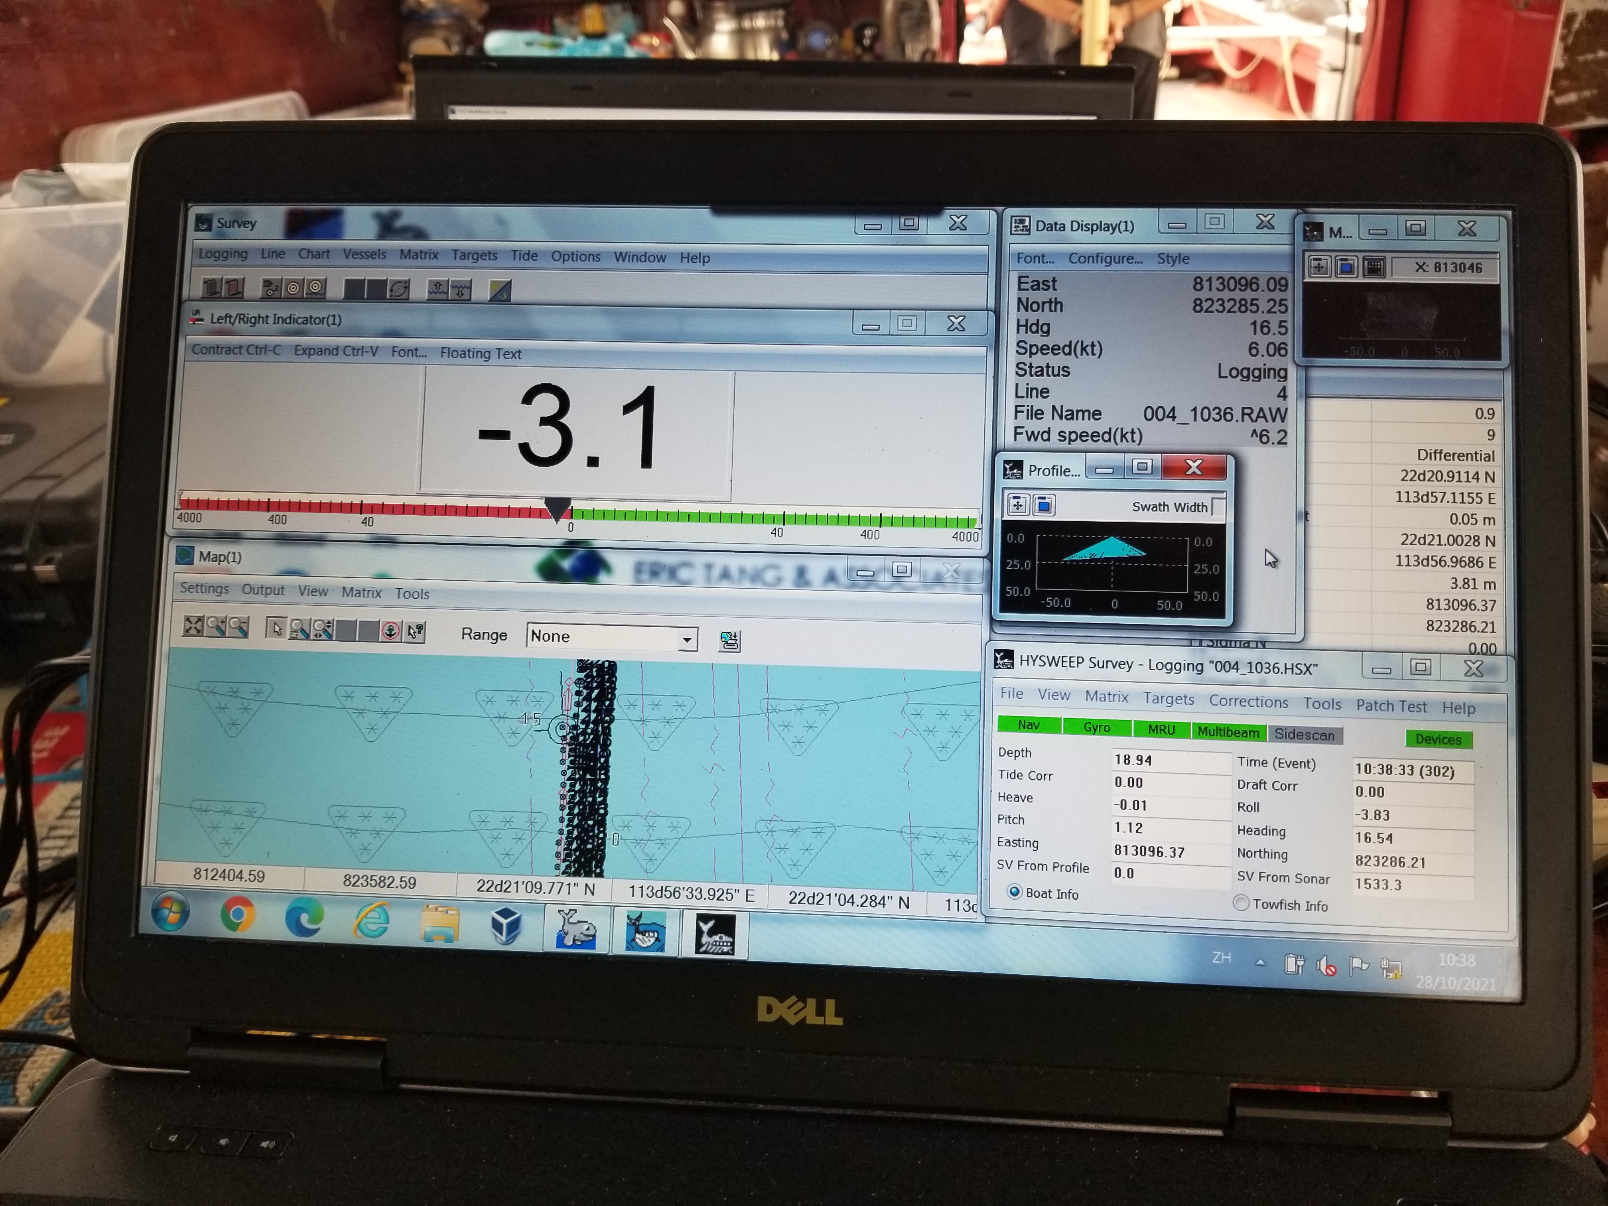Viewport: 1608px width, 1206px height.
Task: Open the Tide menu in Survey
Action: [x=524, y=256]
